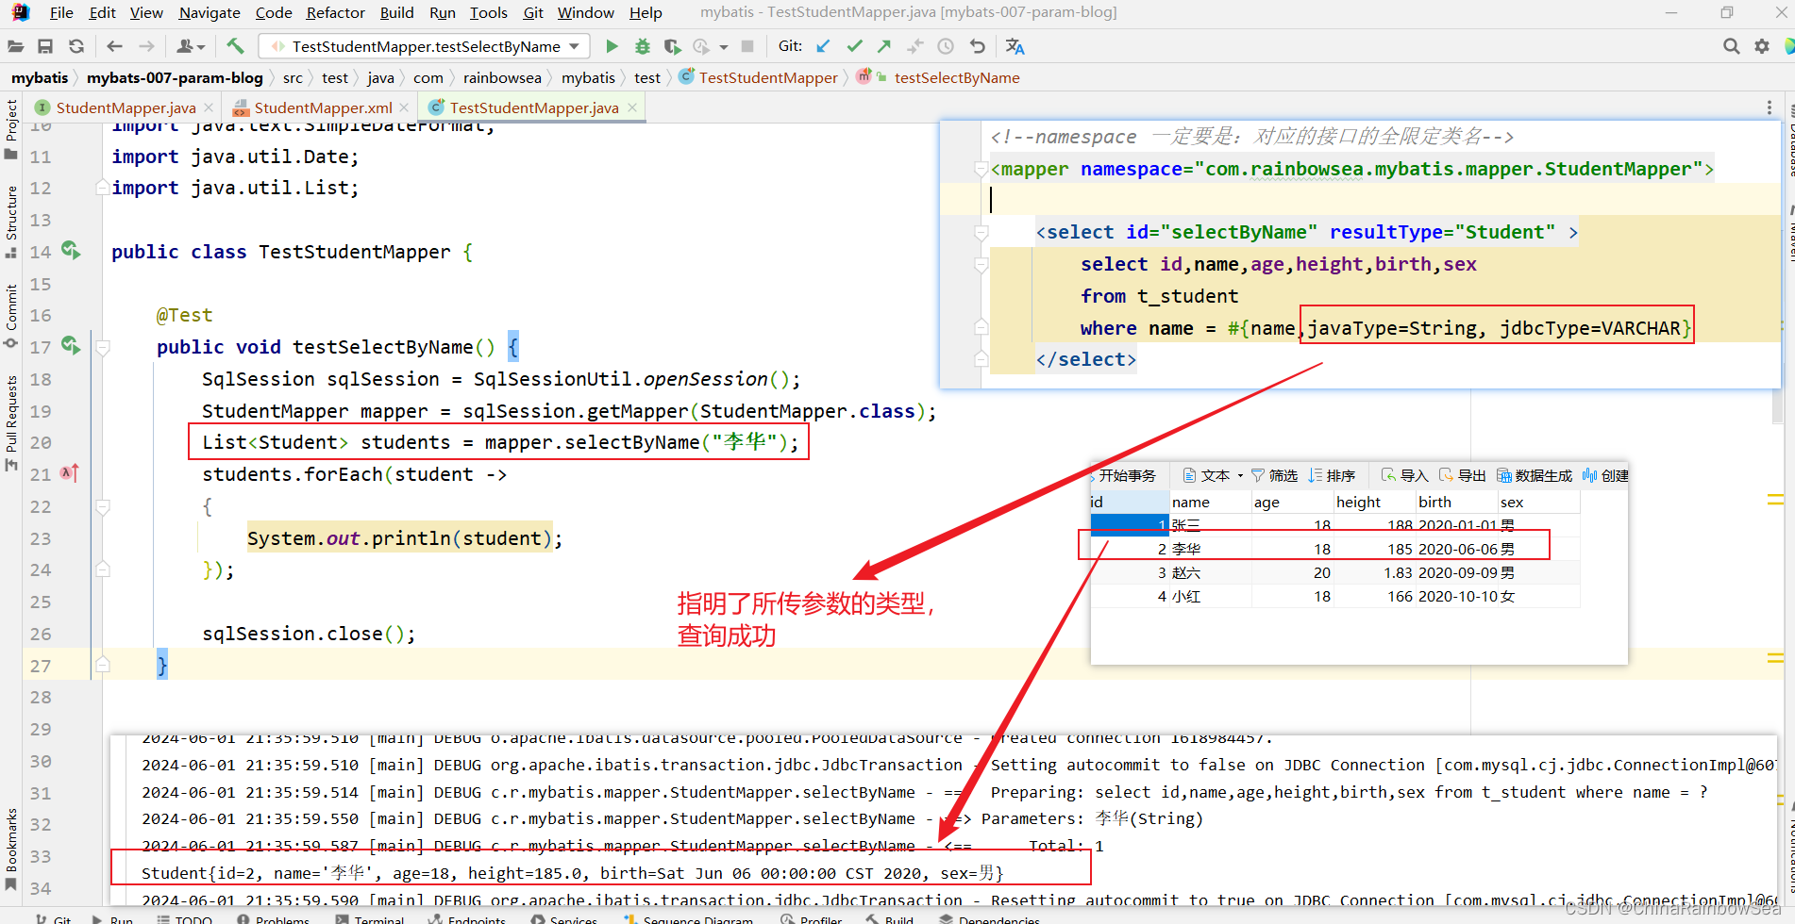Click the Build project hammer icon
The height and width of the screenshot is (924, 1795).
[235, 46]
